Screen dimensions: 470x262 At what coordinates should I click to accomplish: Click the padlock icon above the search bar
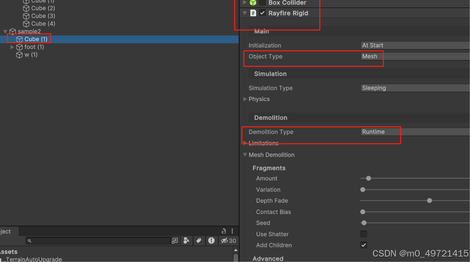pos(224,231)
